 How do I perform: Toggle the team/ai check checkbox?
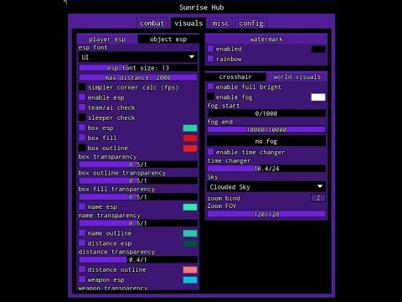point(82,107)
